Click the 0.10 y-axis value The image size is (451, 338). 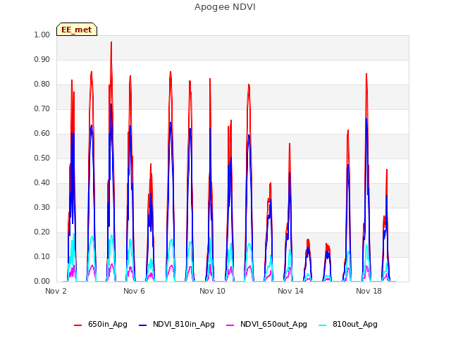point(42,256)
